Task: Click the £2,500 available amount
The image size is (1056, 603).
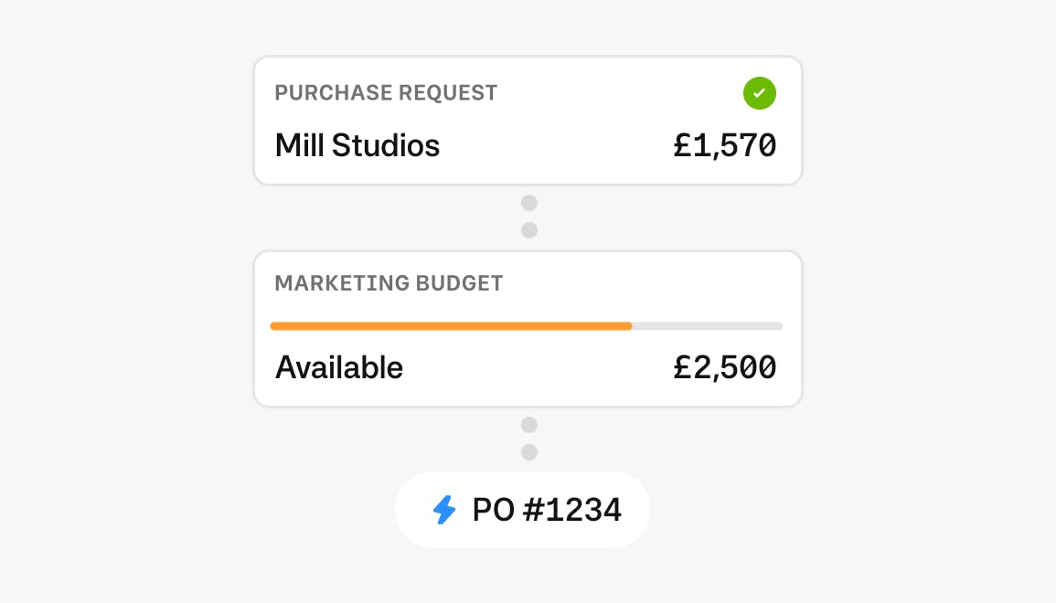Action: point(724,367)
